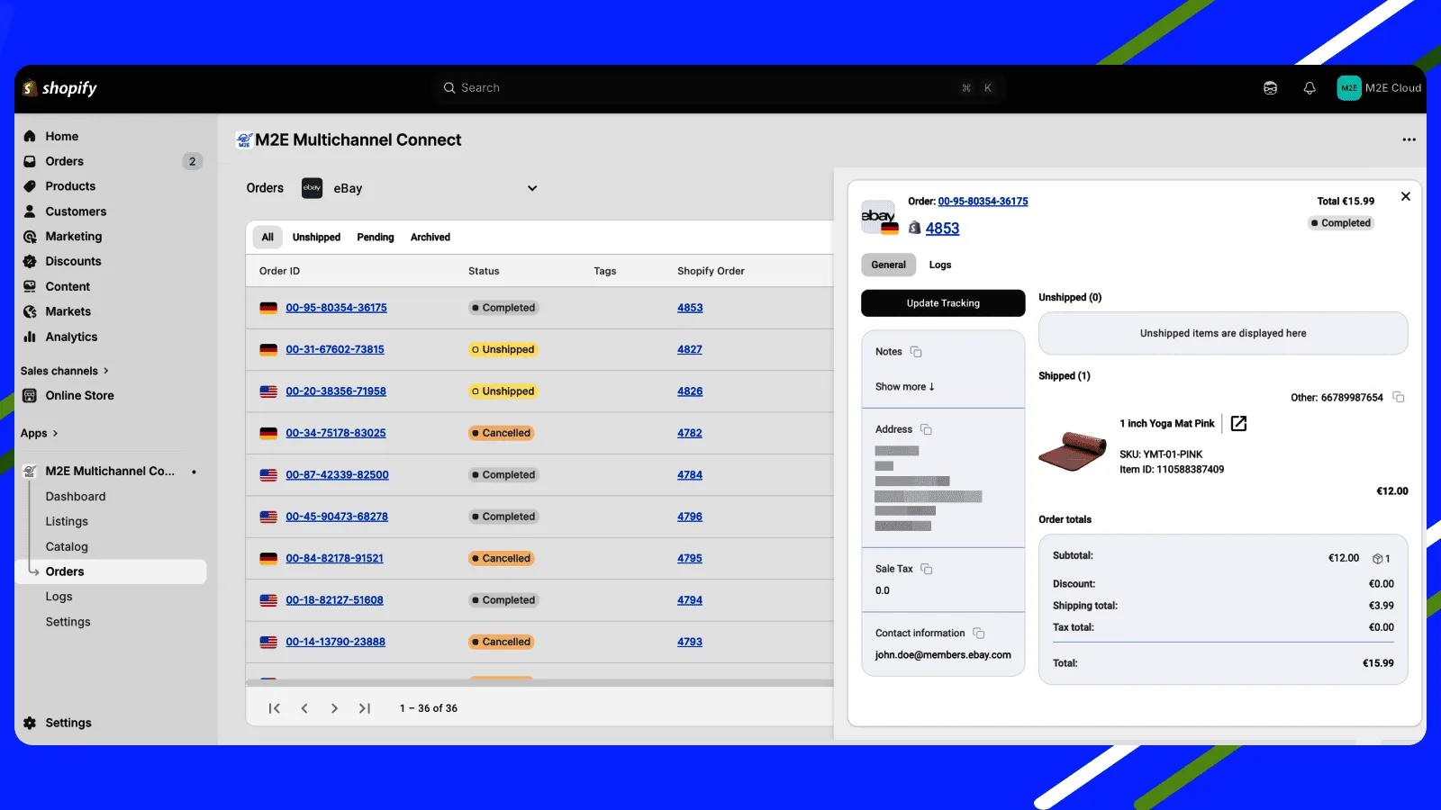Select the Archived orders tab
This screenshot has height=810, width=1441.
point(430,238)
